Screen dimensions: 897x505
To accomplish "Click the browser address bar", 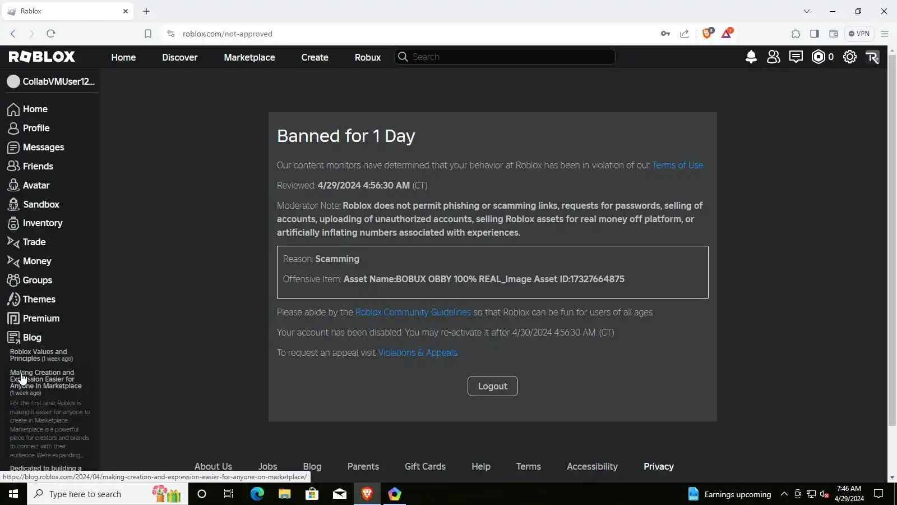I will click(415, 34).
